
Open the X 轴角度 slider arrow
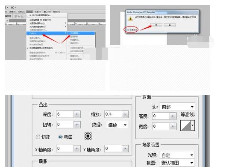click(x=77, y=149)
